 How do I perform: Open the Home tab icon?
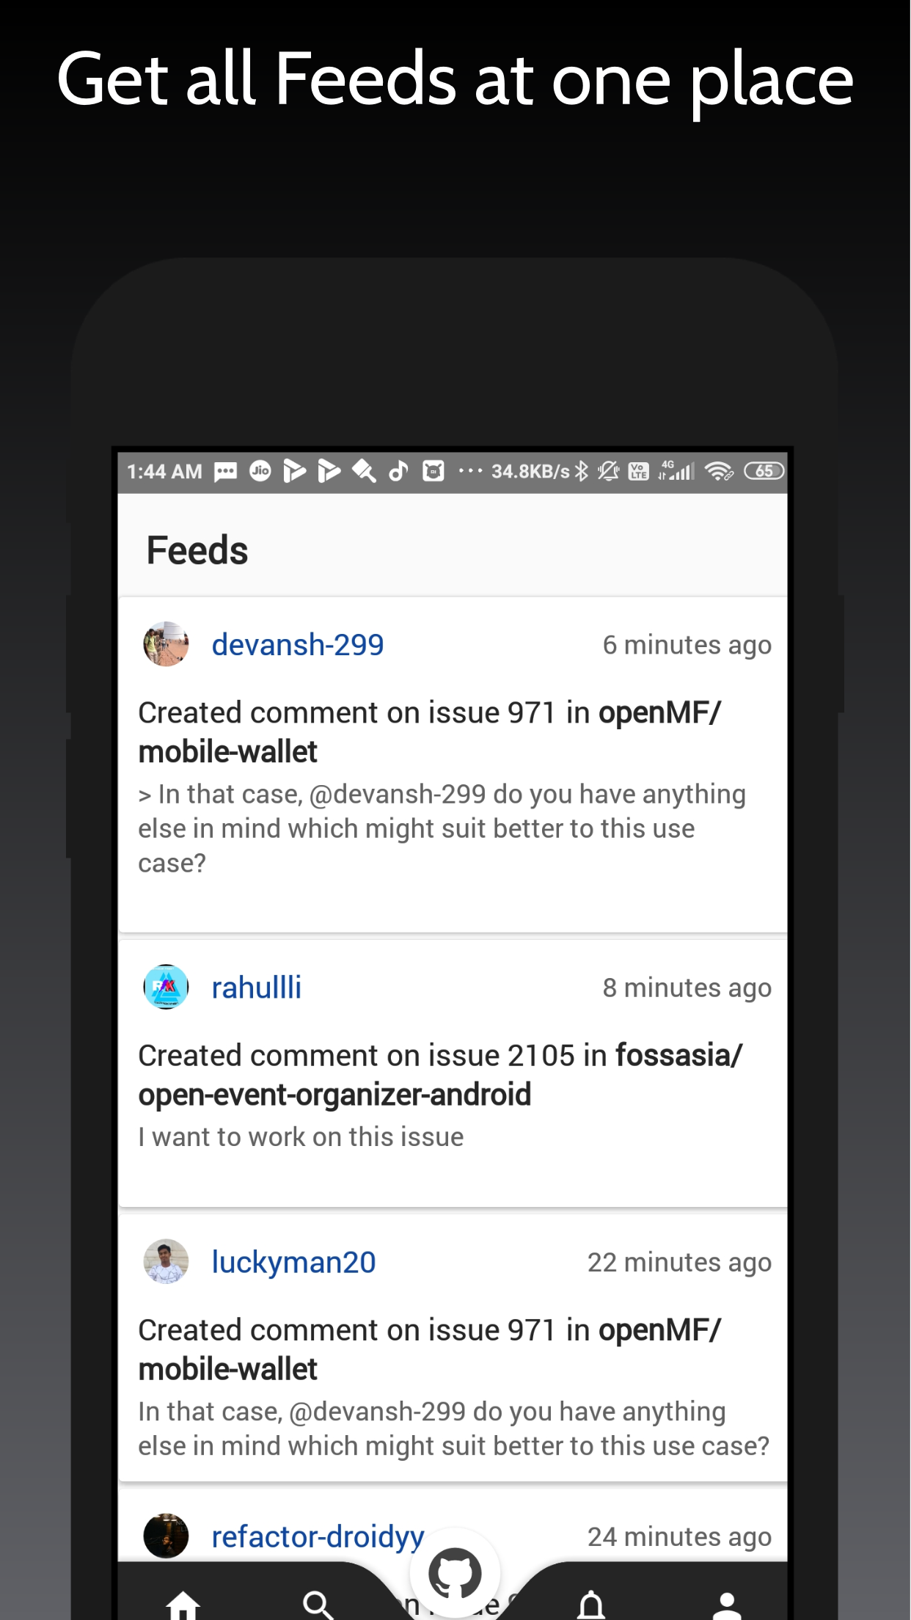183,1605
